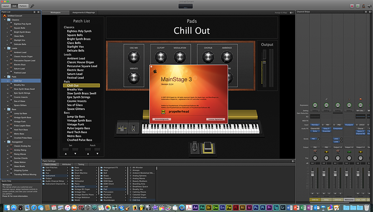
Task: Toggle the Ensemble audio FX plug-in
Action: point(326,131)
